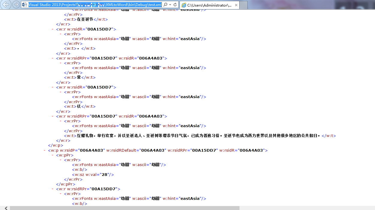Collapse the w:r node containing the comma text
Screen dimensions: 375x210
click(x=53, y=29)
